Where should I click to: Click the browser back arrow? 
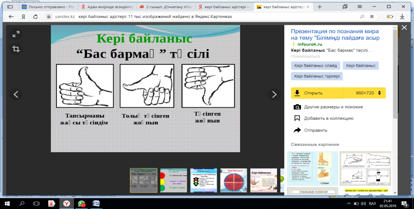click(11, 17)
